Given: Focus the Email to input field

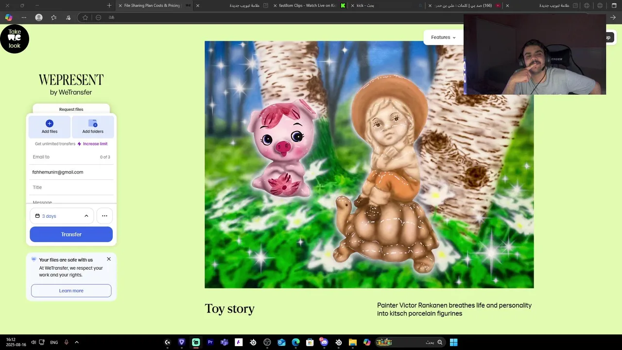Looking at the screenshot, I should pyautogui.click(x=71, y=157).
